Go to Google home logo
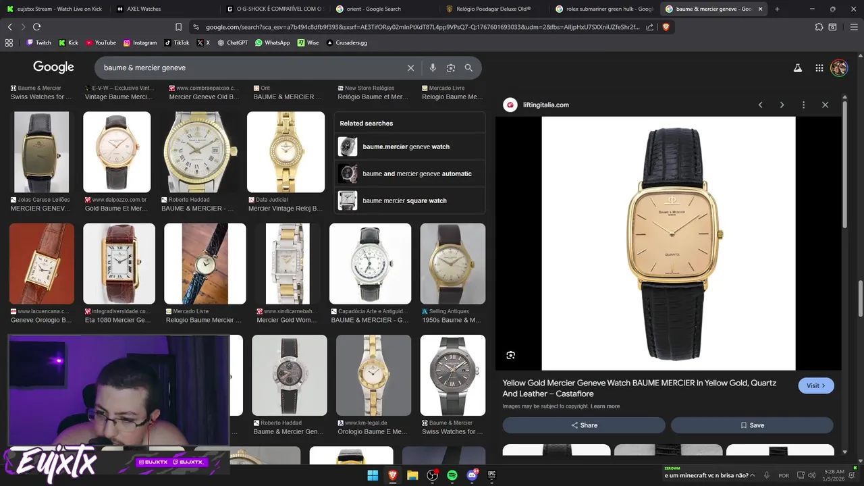This screenshot has height=486, width=864. [53, 67]
